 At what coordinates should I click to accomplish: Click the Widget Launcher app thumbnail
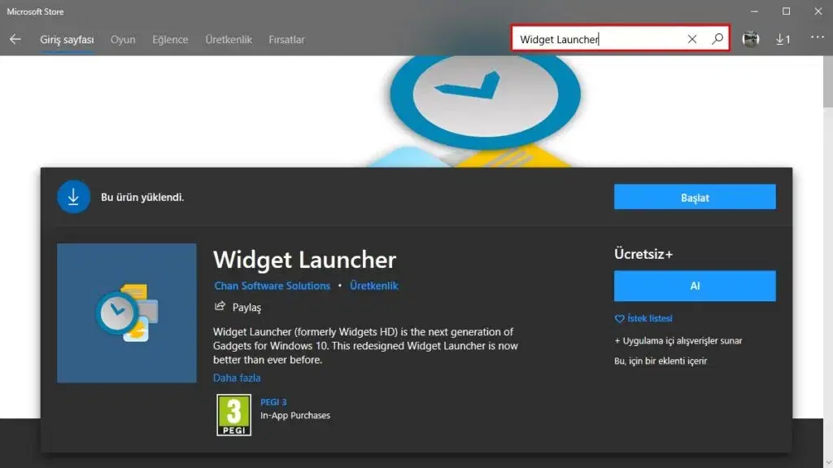coord(126,313)
